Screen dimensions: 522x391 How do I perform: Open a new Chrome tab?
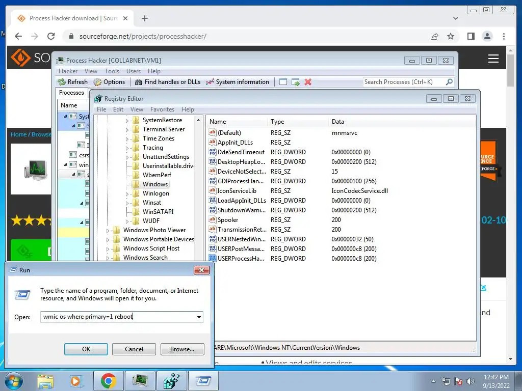click(144, 18)
